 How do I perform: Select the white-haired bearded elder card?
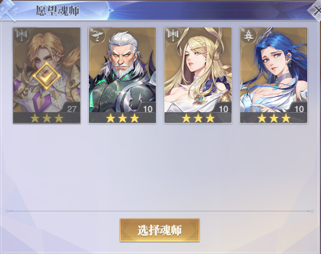pyautogui.click(x=122, y=75)
